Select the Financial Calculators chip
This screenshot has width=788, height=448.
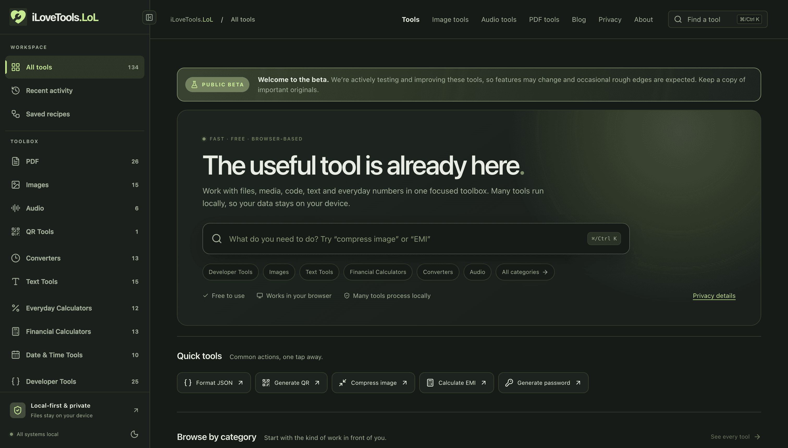point(378,272)
